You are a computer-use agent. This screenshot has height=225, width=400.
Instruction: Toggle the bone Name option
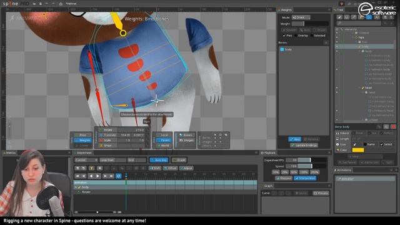[x=365, y=144]
